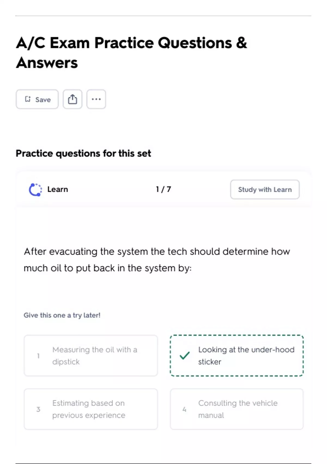Image resolution: width=327 pixels, height=464 pixels.
Task: Click the Learn label in header
Action: click(57, 189)
